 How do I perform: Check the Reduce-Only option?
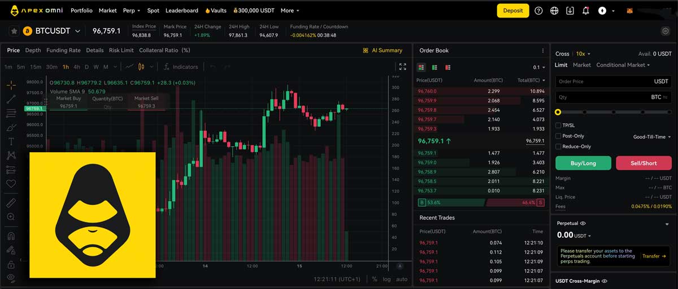(x=558, y=146)
